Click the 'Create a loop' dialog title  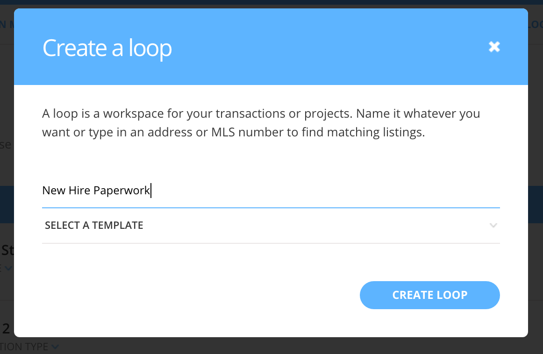(107, 48)
